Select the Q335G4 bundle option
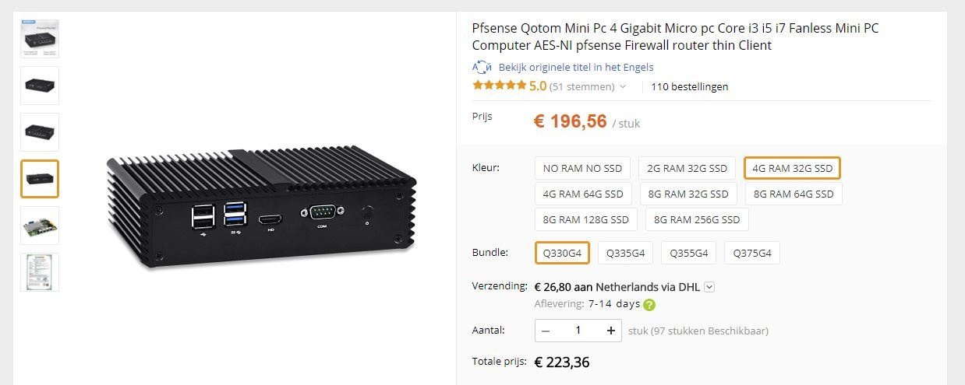965x385 pixels. tap(625, 253)
